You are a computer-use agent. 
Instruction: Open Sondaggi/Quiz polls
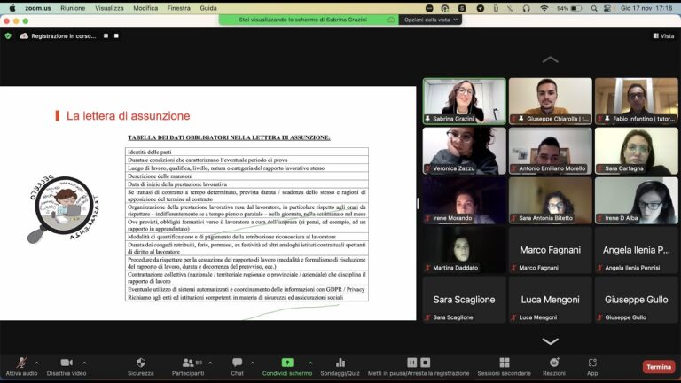pyautogui.click(x=340, y=366)
